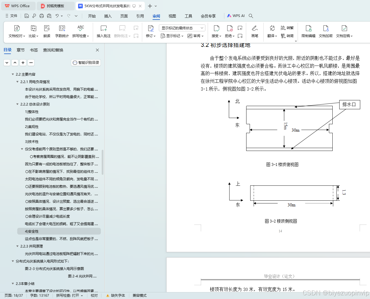
Task: Click the 拒绝 reject revision icon
Action: (x=230, y=28)
